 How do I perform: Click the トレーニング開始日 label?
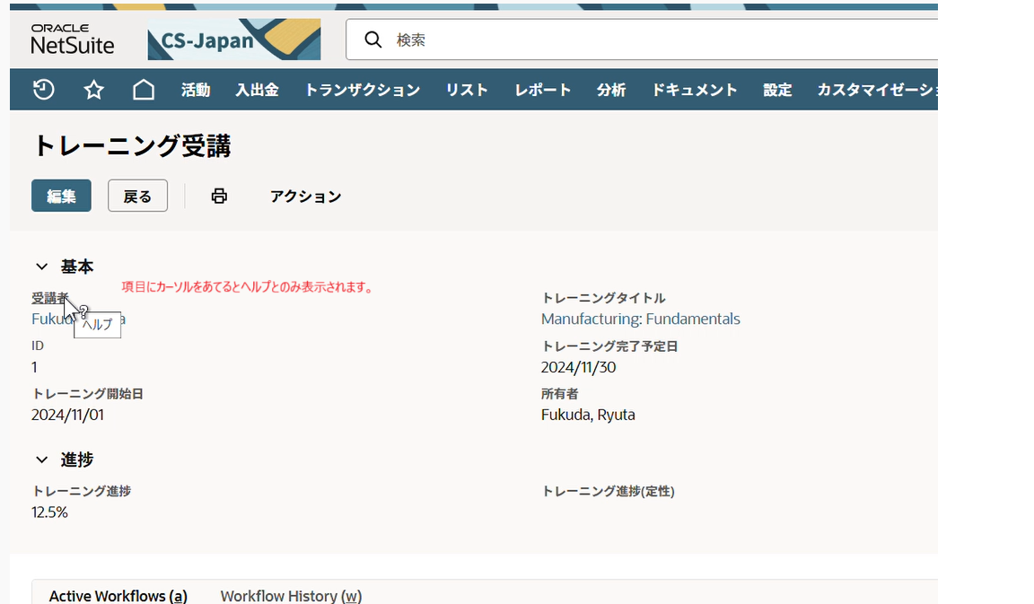click(x=88, y=394)
